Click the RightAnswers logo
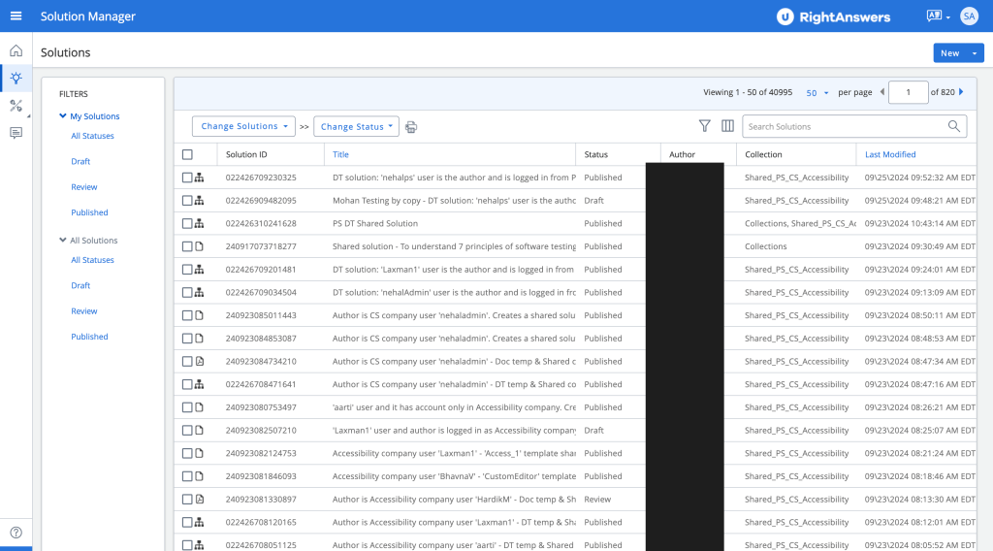 (833, 17)
